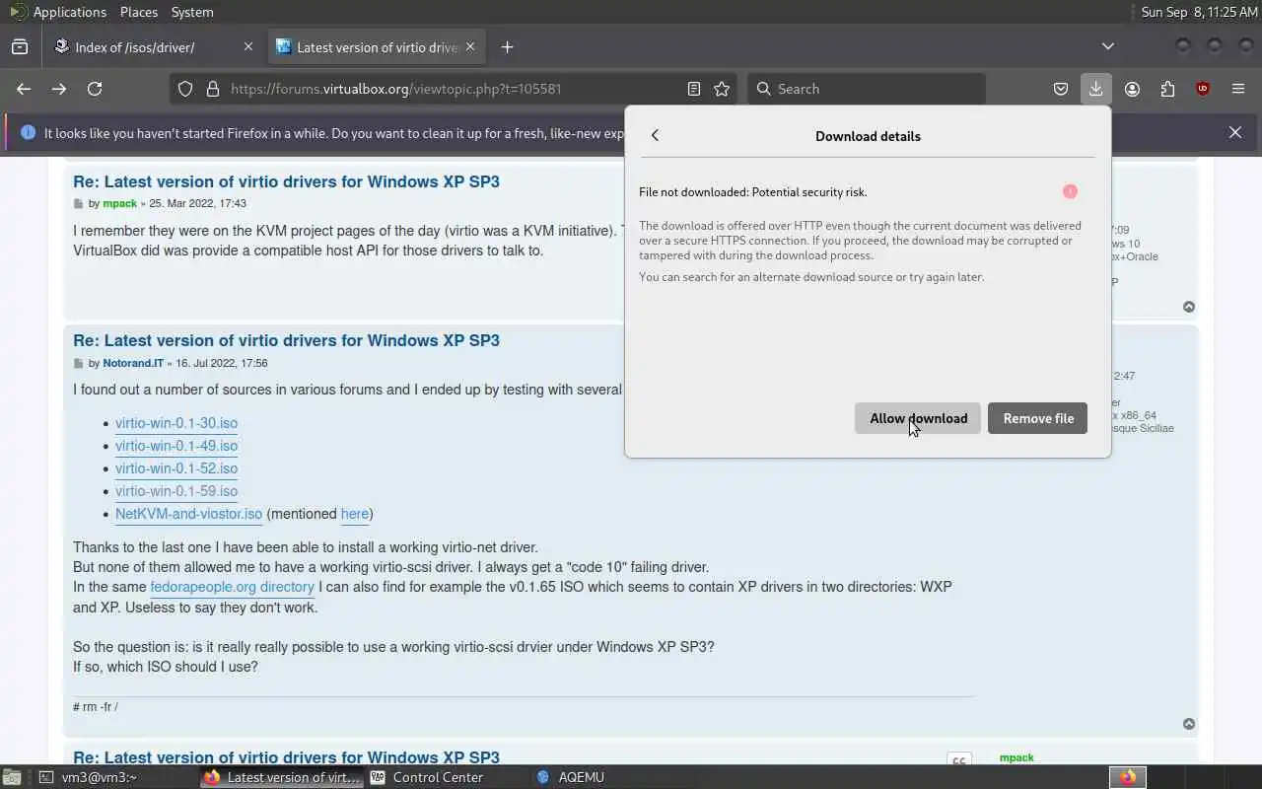Click the green mpack name in the bottom post

tap(1017, 757)
